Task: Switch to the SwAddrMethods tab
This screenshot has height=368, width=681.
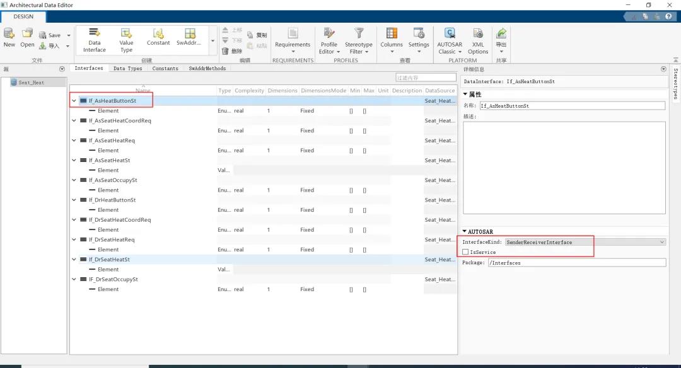Action: click(x=207, y=69)
